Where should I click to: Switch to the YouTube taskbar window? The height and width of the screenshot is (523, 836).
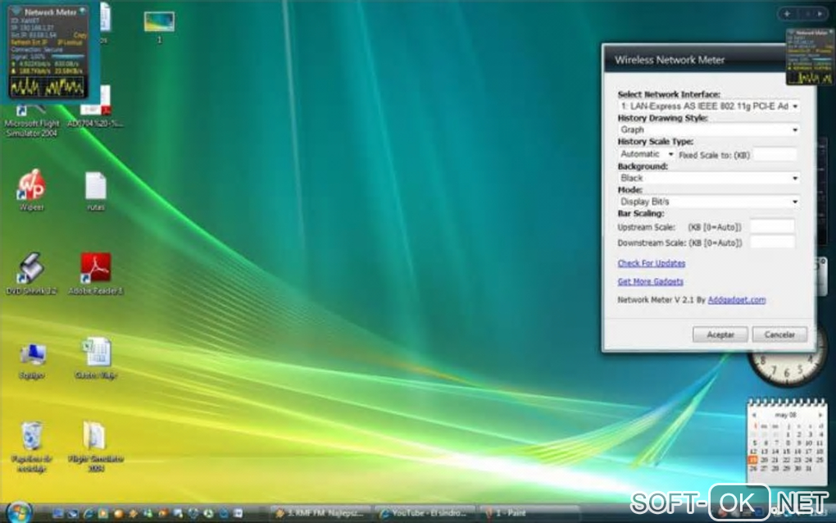click(x=425, y=513)
